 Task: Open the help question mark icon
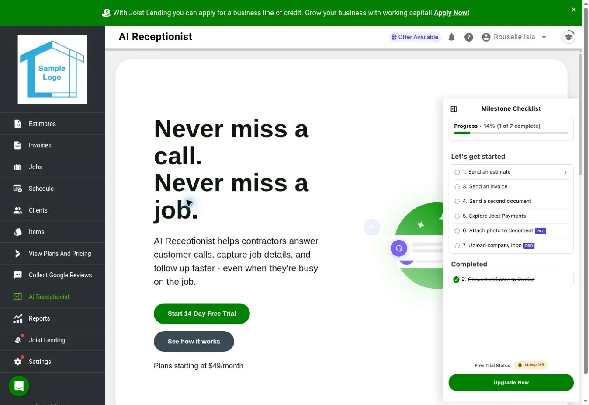pos(469,37)
